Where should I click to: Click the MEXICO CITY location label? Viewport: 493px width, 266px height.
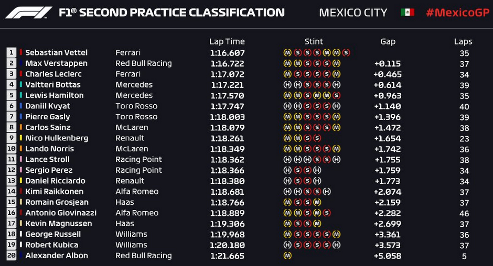click(353, 13)
